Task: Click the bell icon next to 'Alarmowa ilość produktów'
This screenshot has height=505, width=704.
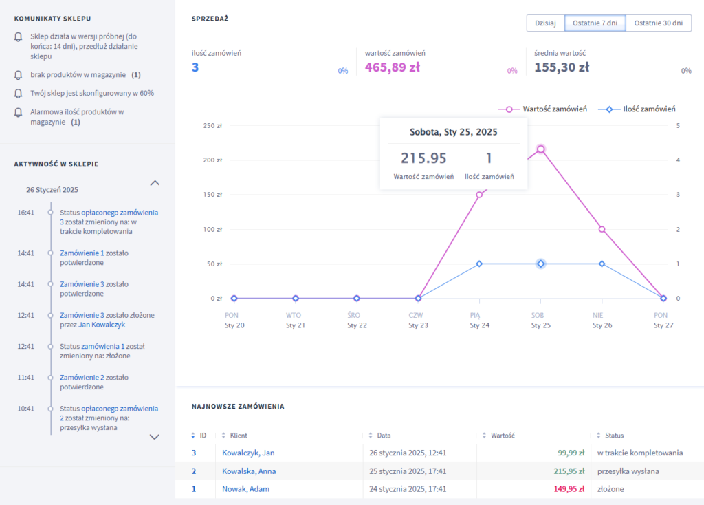Action: pos(19,112)
